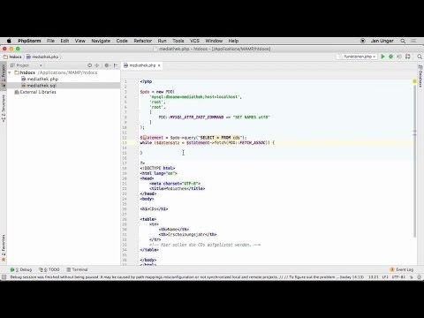Open the Tools menu
The width and height of the screenshot is (424, 318).
coord(178,41)
